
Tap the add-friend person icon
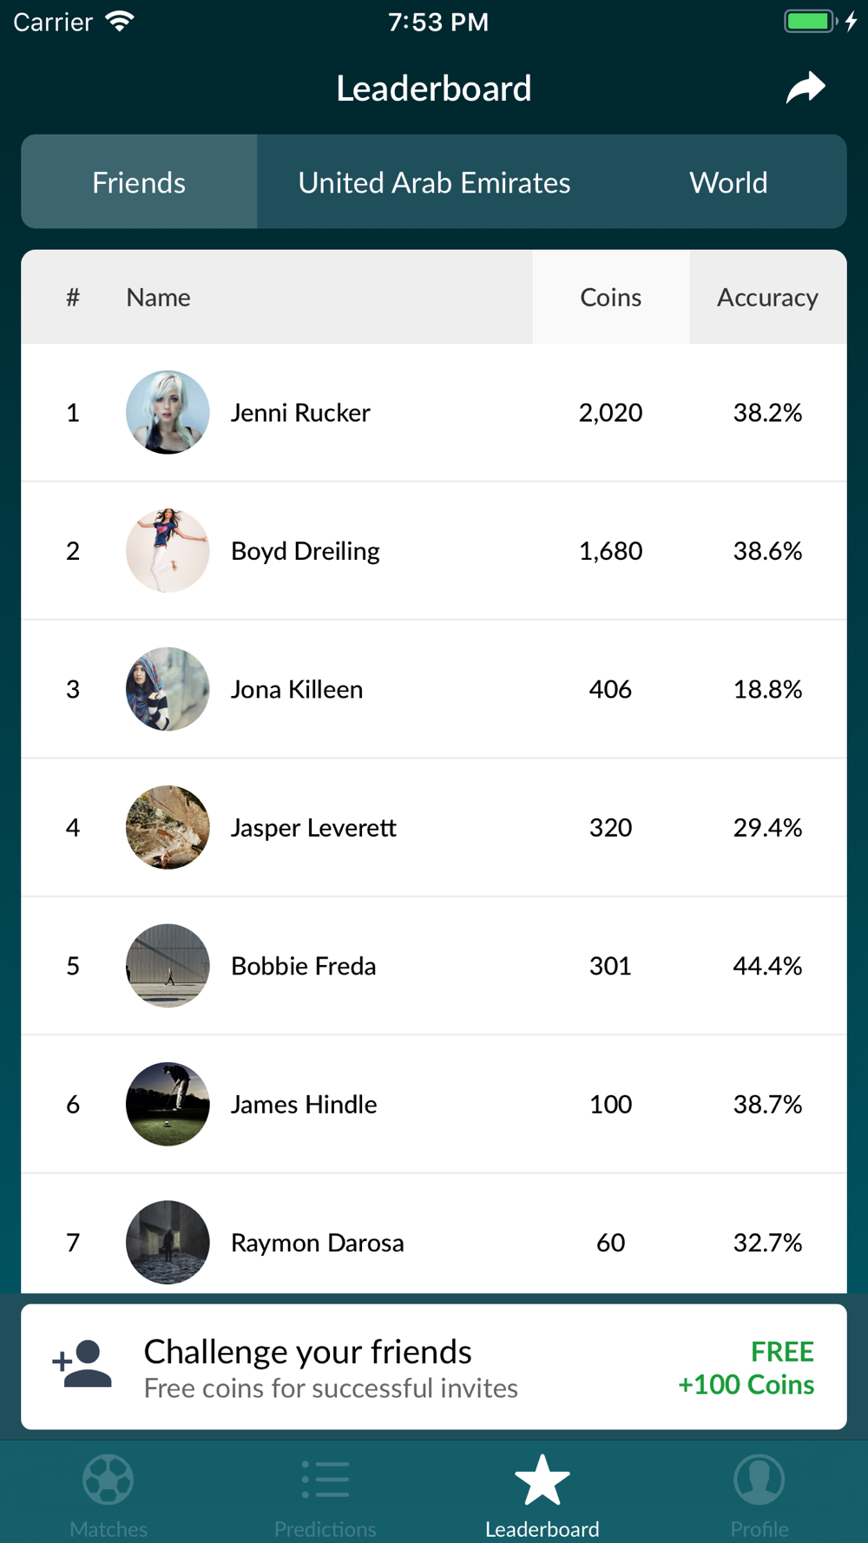82,1364
